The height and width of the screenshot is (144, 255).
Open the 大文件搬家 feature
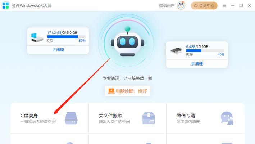tap(127, 118)
